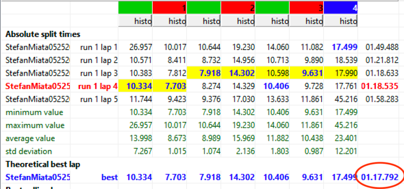
Task: Click the histo button under red header 1
Action: coord(169,21)
